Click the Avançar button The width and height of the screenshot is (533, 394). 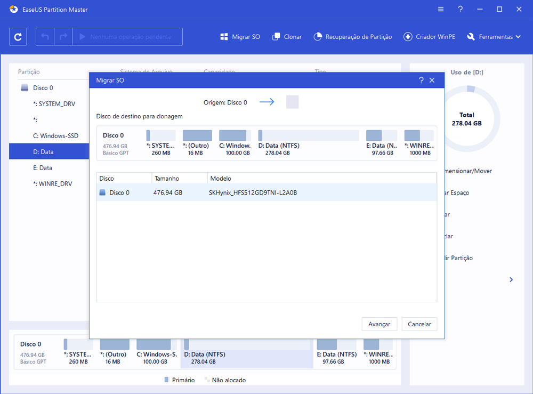(x=379, y=324)
